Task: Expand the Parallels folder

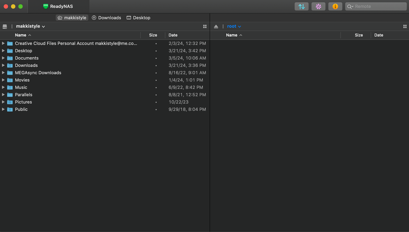Action: tap(3, 95)
